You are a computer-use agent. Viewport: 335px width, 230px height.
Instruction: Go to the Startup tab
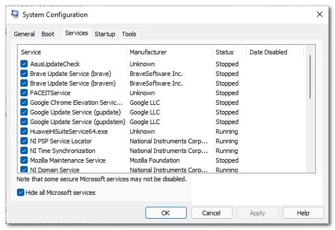tap(105, 34)
